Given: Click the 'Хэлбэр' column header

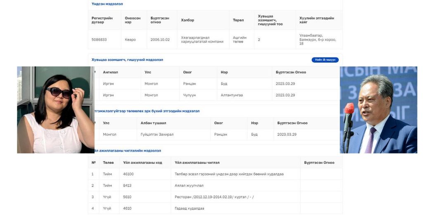Looking at the screenshot, I should (187, 20).
